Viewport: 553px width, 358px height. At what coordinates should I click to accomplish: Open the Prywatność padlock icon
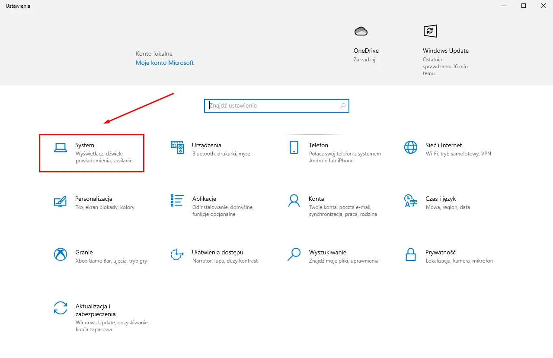pyautogui.click(x=410, y=254)
